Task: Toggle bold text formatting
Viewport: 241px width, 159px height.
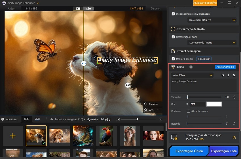Action: 223,75
